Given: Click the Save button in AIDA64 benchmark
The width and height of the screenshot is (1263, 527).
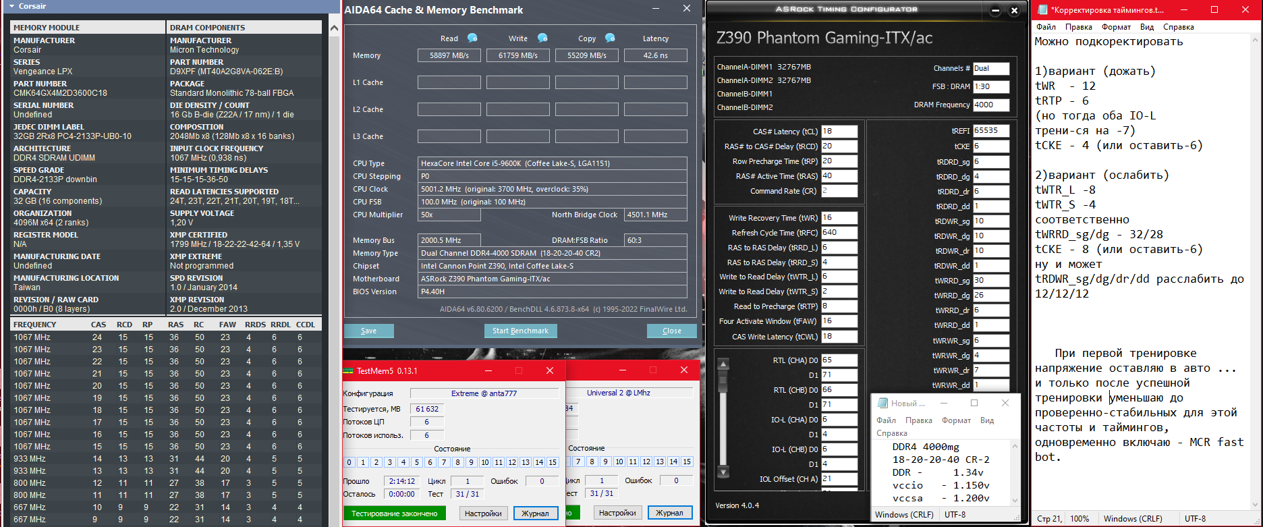Looking at the screenshot, I should 368,331.
